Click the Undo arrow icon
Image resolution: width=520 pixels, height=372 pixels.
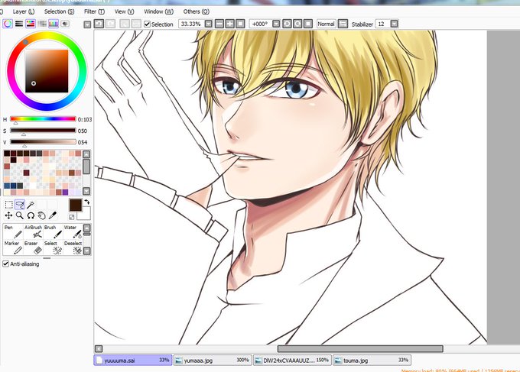[99, 24]
